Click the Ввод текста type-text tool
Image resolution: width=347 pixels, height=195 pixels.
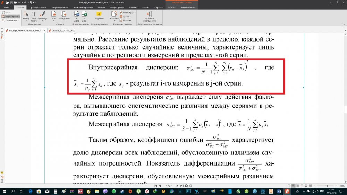pos(34,17)
